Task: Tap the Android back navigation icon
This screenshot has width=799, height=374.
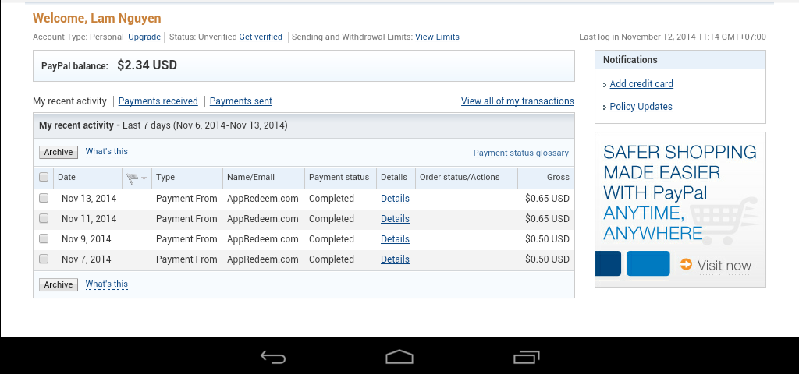Action: click(x=273, y=357)
